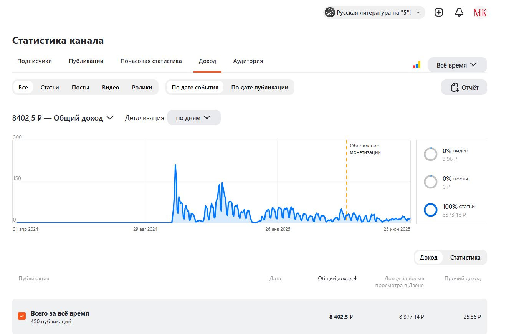Open the Всё время period dropdown

click(457, 65)
